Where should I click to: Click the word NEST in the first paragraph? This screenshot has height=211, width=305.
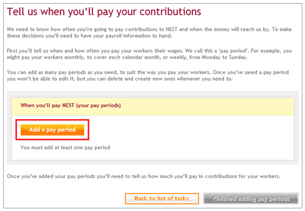(x=172, y=29)
